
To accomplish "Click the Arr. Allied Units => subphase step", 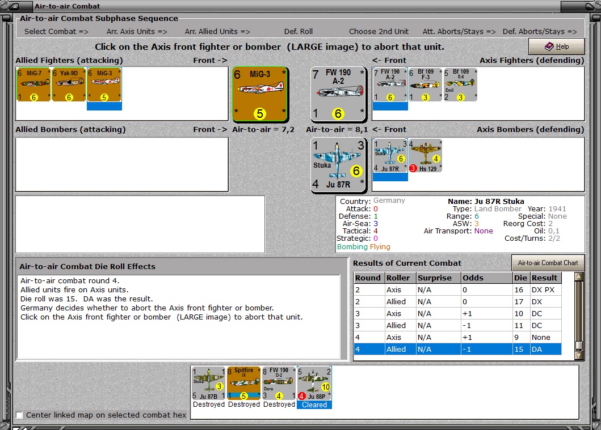I will pyautogui.click(x=217, y=32).
